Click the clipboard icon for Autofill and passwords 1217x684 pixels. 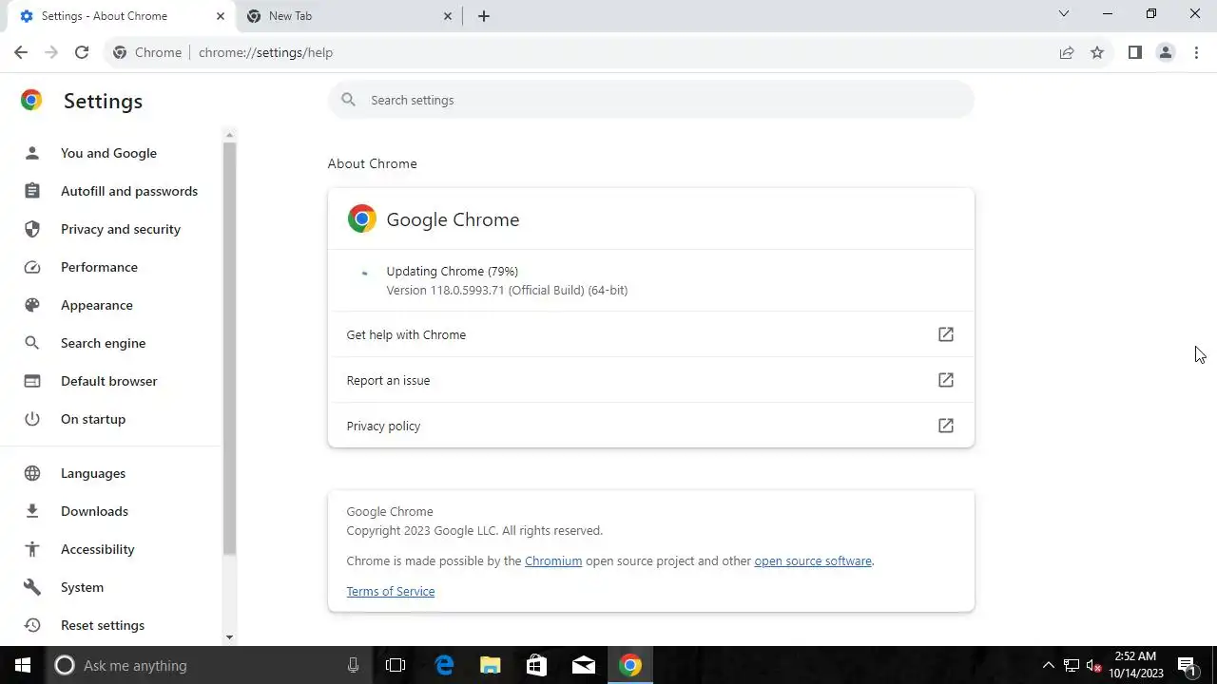pyautogui.click(x=32, y=191)
